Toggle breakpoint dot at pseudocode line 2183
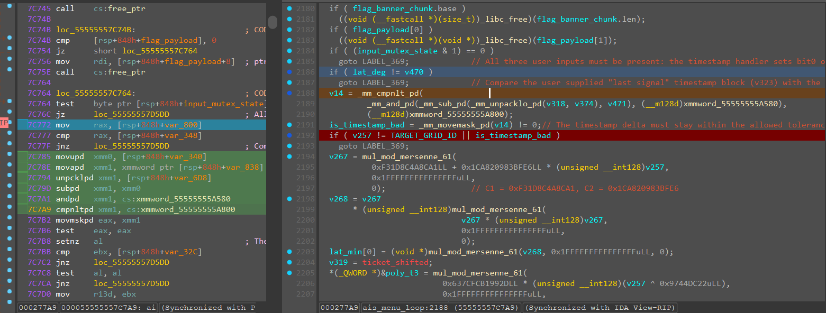The image size is (826, 313). [x=289, y=41]
